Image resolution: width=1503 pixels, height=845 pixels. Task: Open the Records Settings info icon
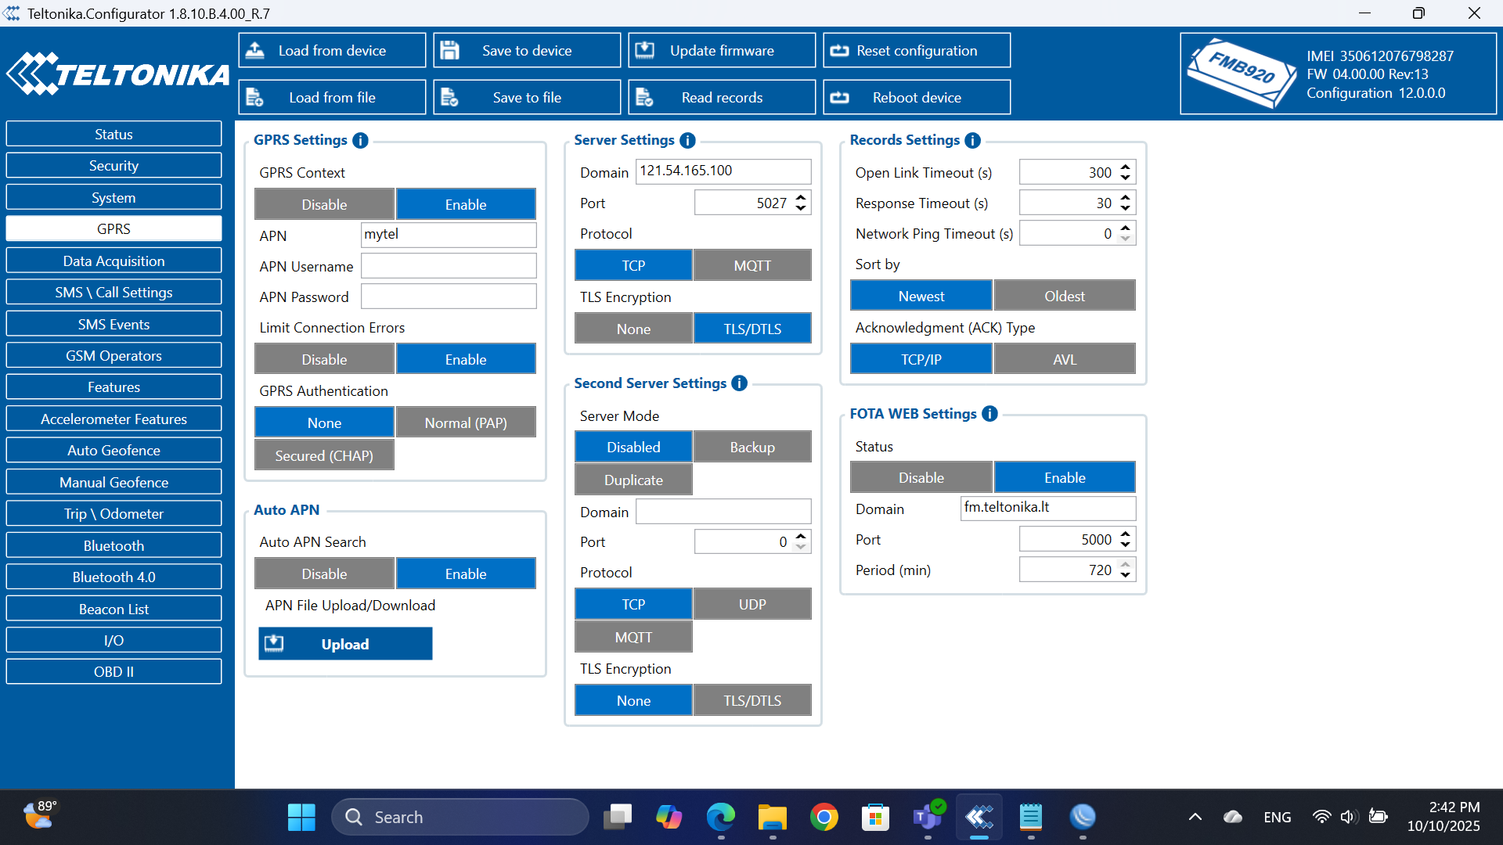click(972, 141)
